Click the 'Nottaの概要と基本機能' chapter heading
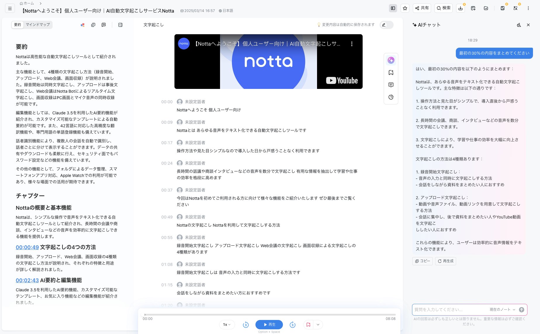Screen dimensions: 540x334 pos(44,208)
